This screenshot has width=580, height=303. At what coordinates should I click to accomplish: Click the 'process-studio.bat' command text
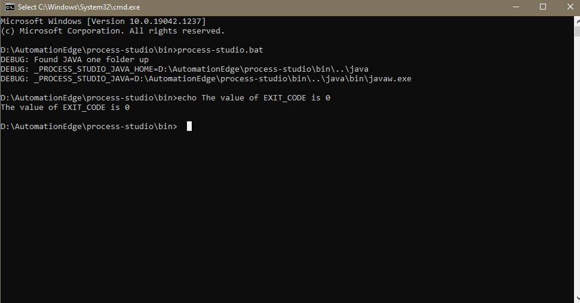220,50
